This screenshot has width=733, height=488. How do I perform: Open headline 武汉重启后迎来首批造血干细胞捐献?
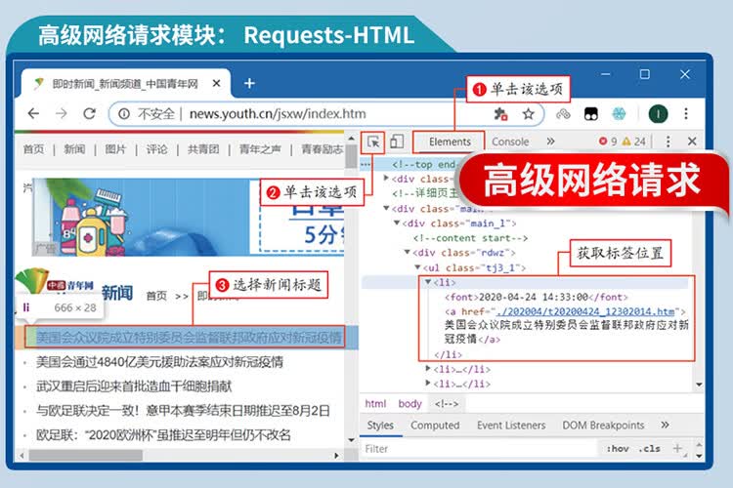tap(134, 386)
